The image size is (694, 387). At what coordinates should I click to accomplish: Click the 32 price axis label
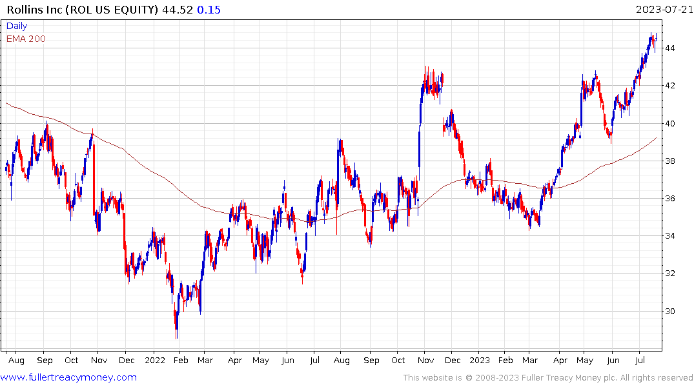click(669, 273)
